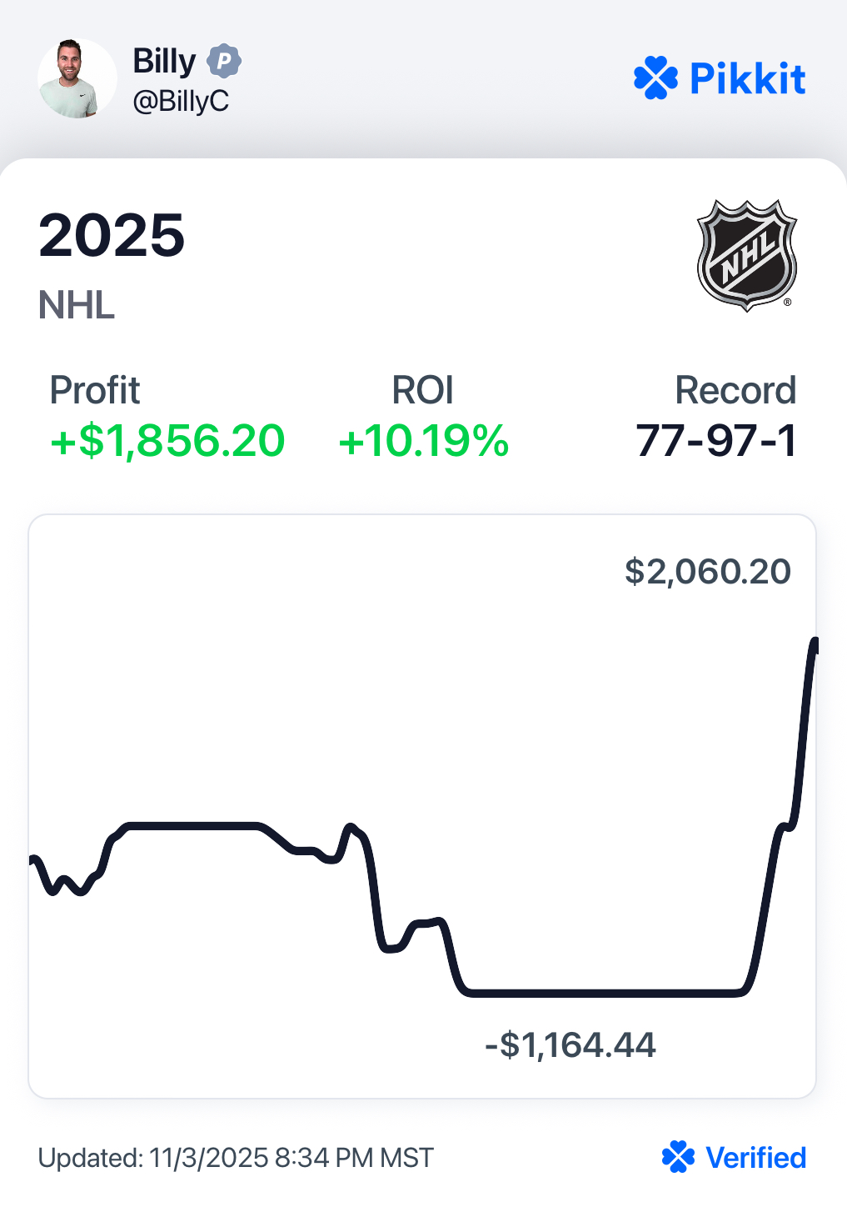The height and width of the screenshot is (1212, 847).
Task: Click the ROI label
Action: pos(422,390)
